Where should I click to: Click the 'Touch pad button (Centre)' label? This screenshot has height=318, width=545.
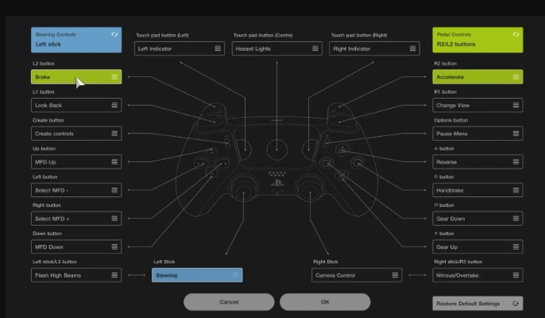point(263,35)
